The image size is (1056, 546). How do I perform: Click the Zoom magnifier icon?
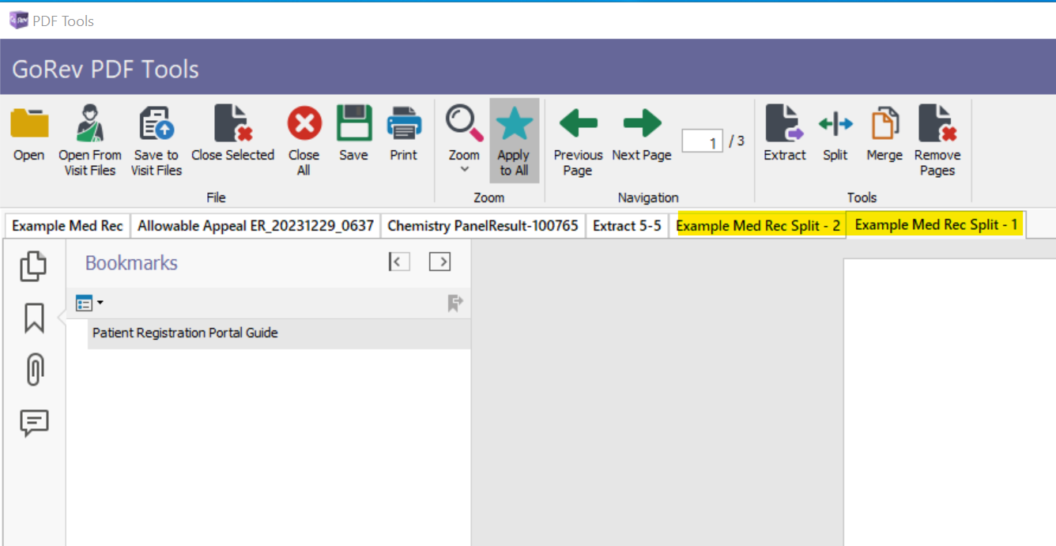464,123
